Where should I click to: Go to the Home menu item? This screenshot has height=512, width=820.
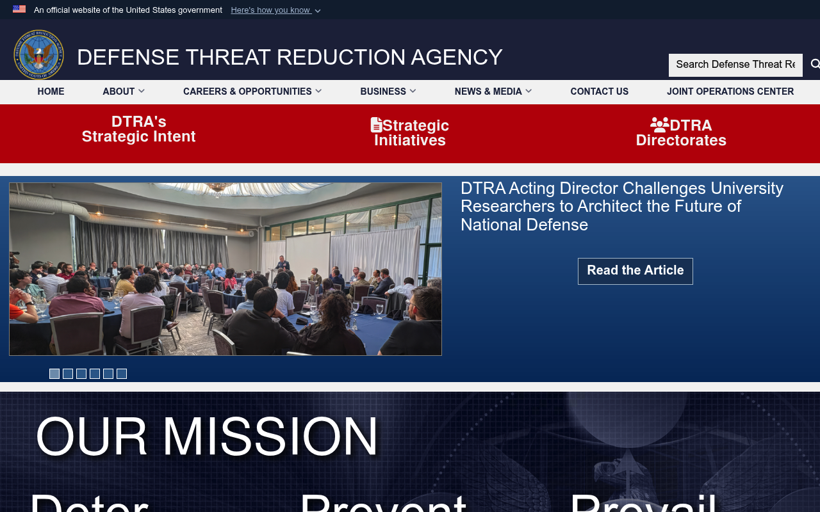coord(51,92)
